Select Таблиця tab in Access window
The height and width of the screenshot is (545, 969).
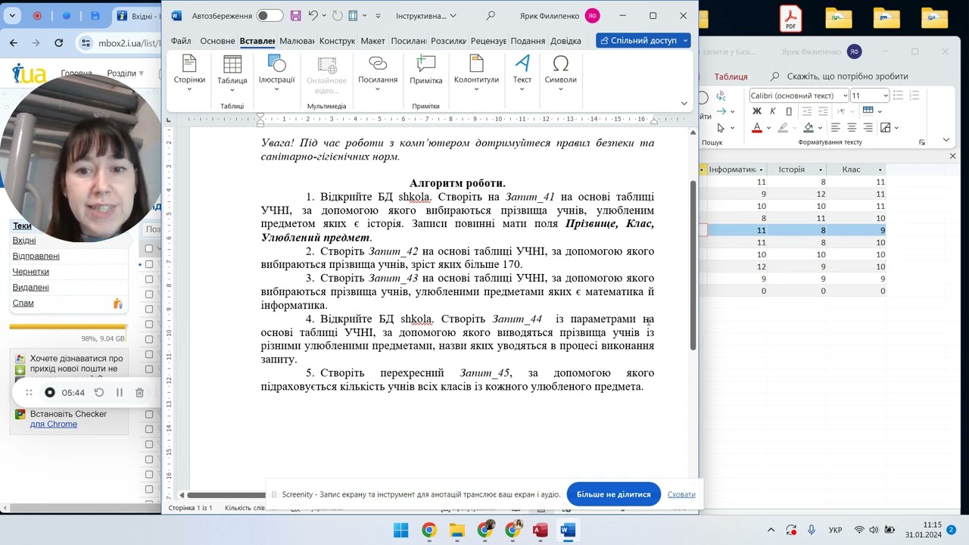click(731, 76)
